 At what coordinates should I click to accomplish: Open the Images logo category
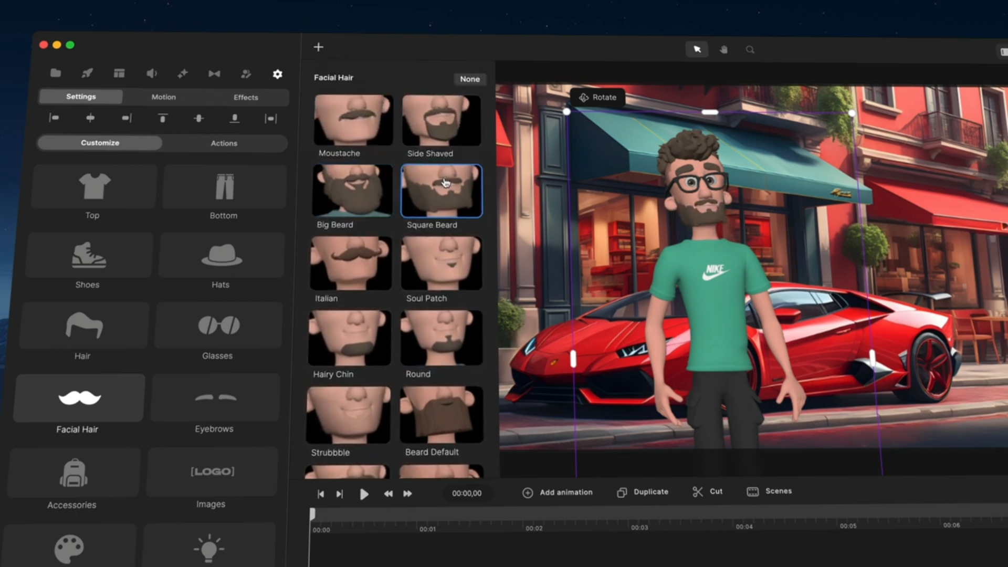[212, 471]
